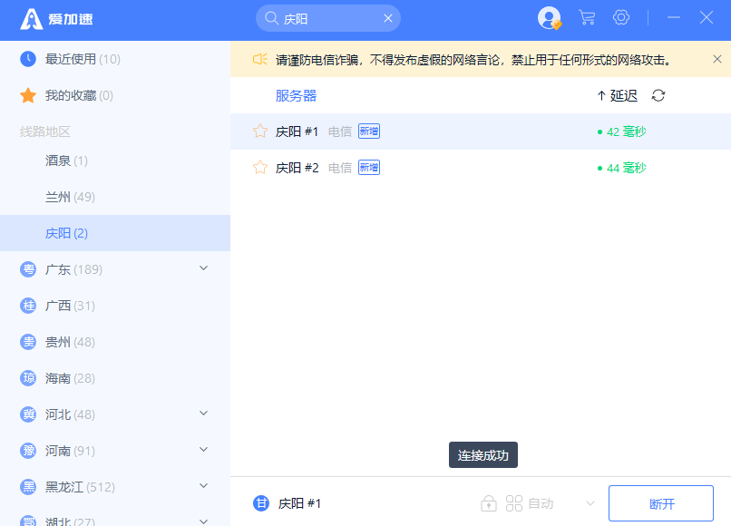Click the 冀 badge icon
The image size is (731, 526).
(28, 414)
